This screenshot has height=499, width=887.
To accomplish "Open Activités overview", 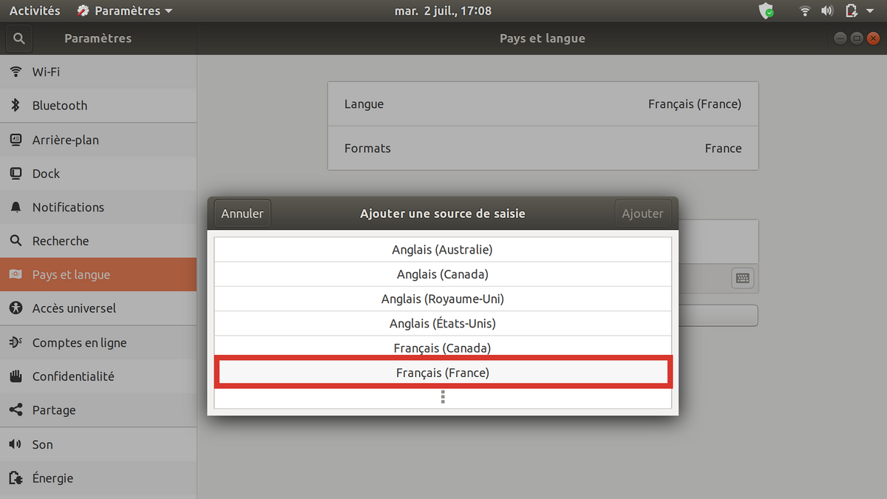I will (35, 11).
